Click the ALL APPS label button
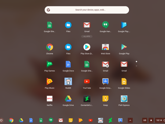 tap(87, 36)
